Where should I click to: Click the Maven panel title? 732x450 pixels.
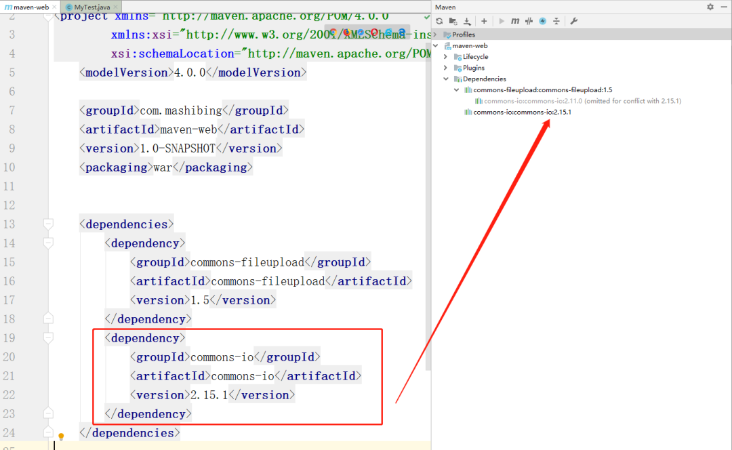tap(445, 7)
